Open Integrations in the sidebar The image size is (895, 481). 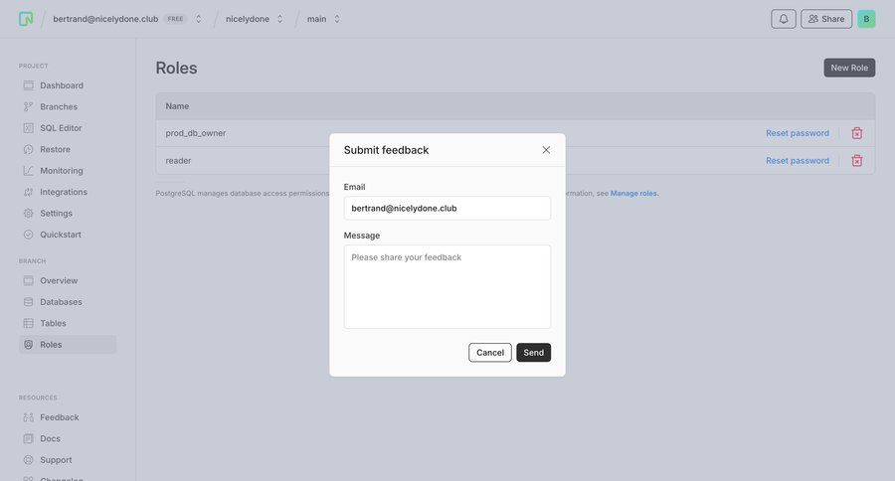click(x=63, y=192)
